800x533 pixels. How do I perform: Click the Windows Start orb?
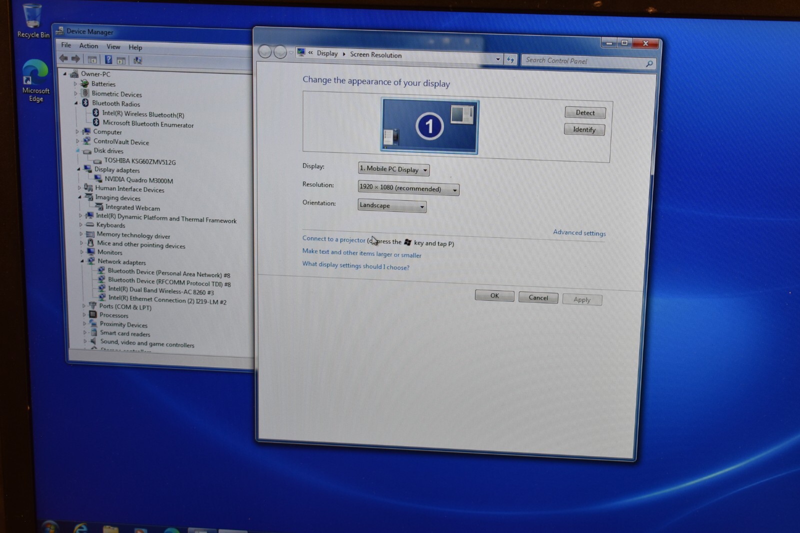coord(49,527)
